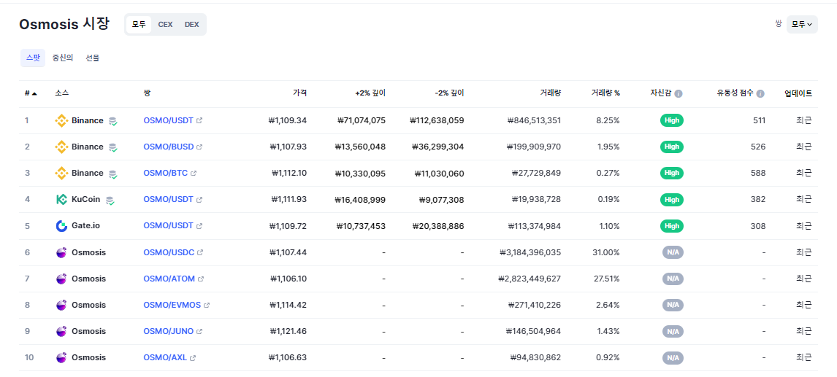Click the High badge in the Gate.io row

[x=671, y=226]
